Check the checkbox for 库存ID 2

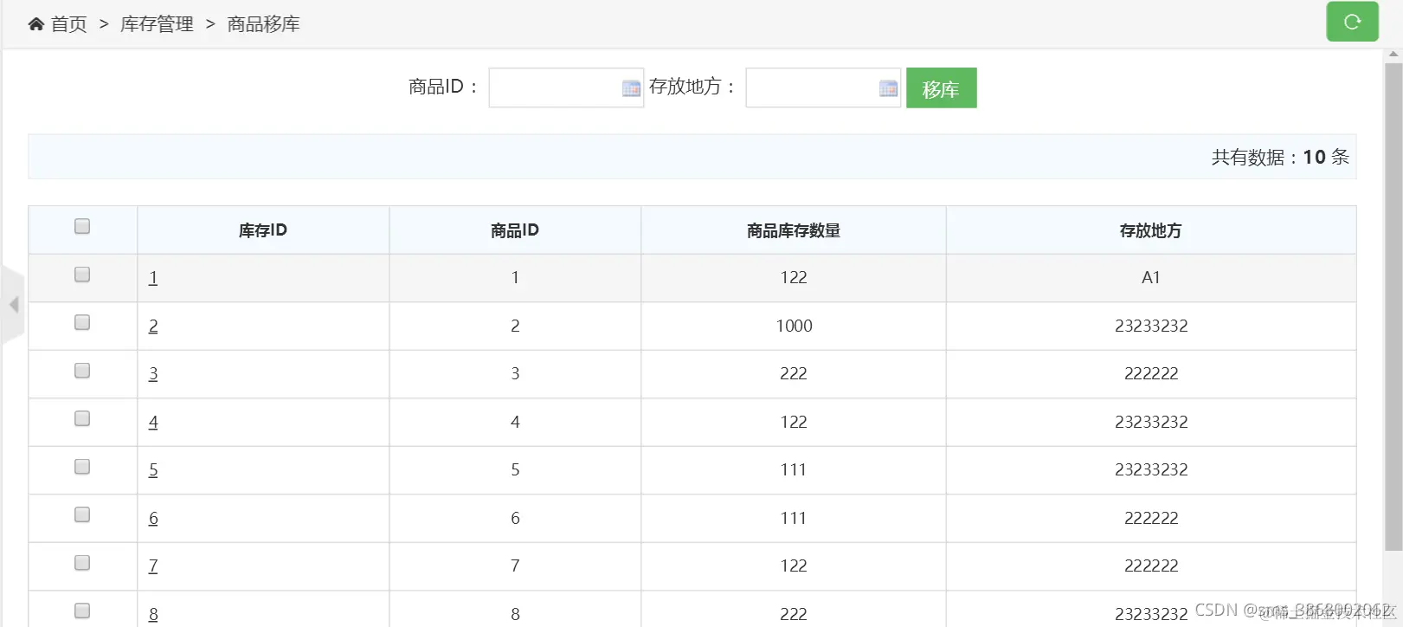pos(82,322)
